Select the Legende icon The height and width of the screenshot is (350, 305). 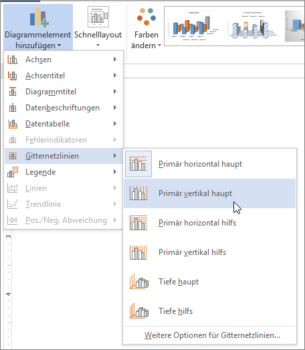[13, 172]
